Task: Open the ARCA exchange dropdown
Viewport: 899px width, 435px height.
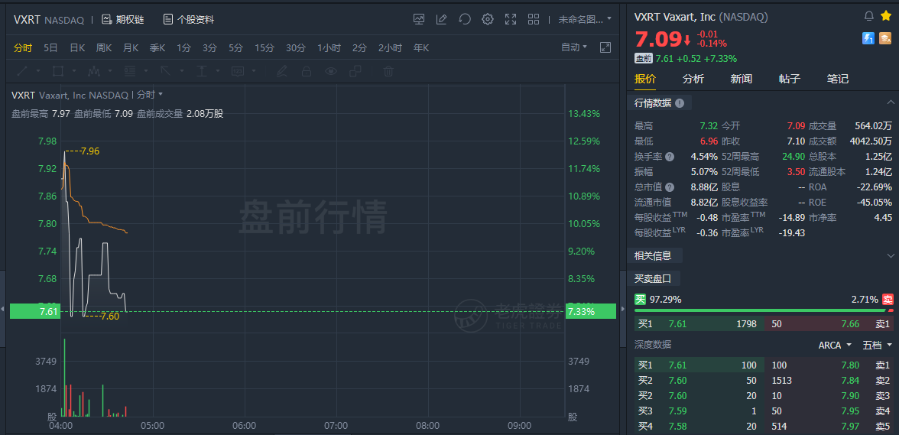Action: pyautogui.click(x=835, y=345)
